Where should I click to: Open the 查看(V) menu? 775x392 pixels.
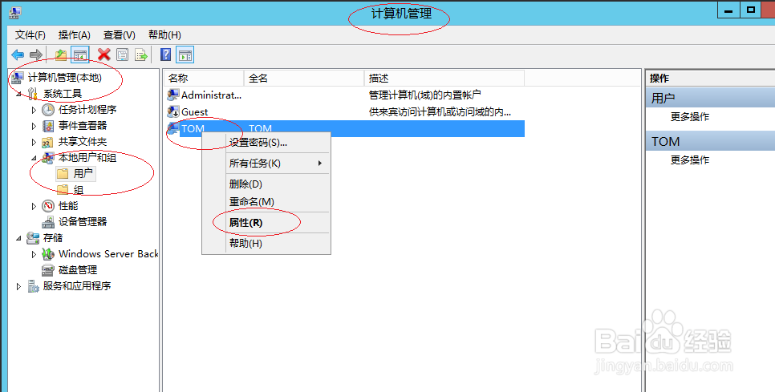tap(119, 35)
